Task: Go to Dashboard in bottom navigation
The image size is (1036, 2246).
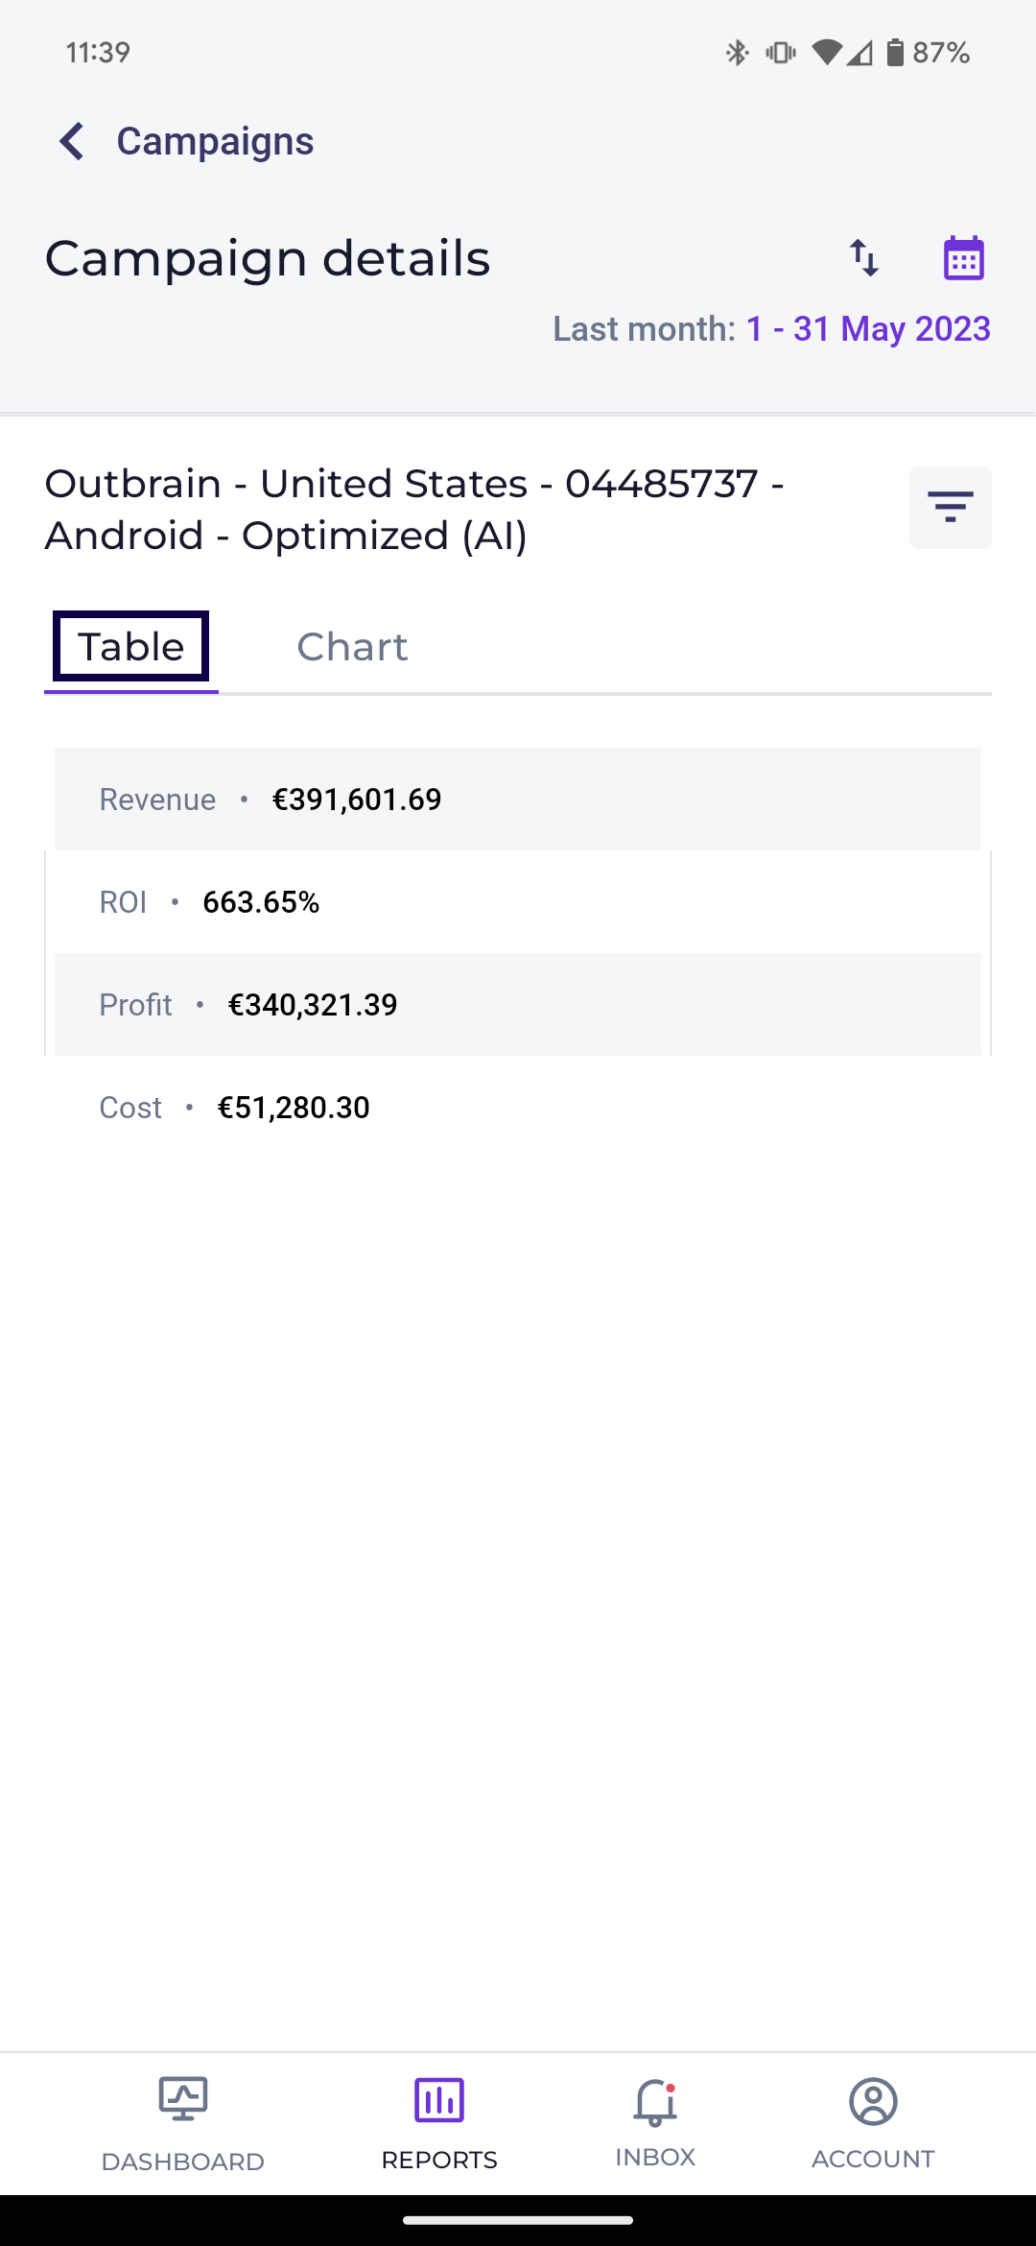Action: click(182, 2123)
